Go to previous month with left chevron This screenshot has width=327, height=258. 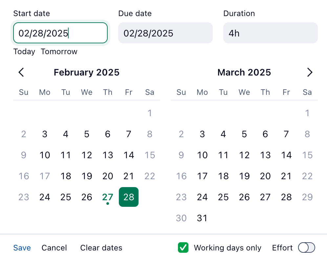tap(21, 72)
